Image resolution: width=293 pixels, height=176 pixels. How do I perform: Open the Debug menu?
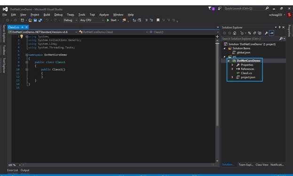pos(58,15)
